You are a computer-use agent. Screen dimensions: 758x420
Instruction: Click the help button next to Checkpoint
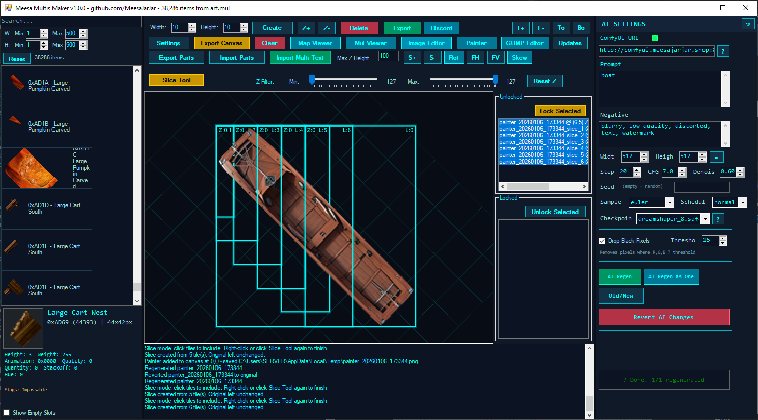point(718,219)
